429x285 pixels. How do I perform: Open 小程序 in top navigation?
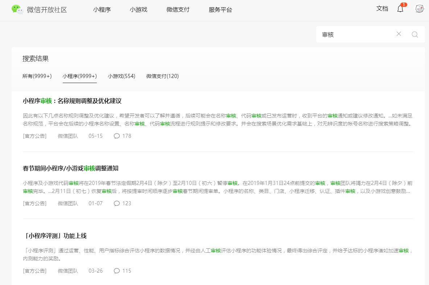[x=102, y=10]
